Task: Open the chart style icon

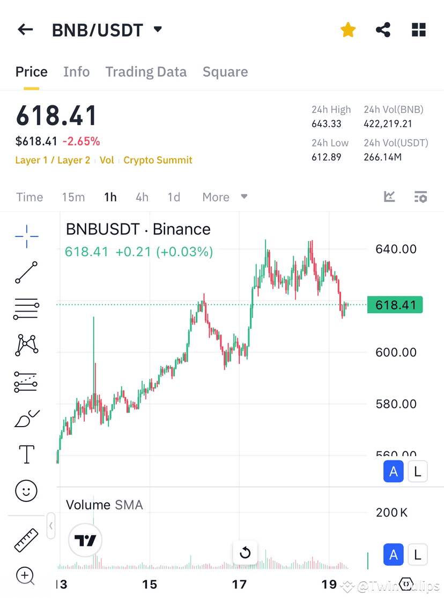Action: coord(390,197)
